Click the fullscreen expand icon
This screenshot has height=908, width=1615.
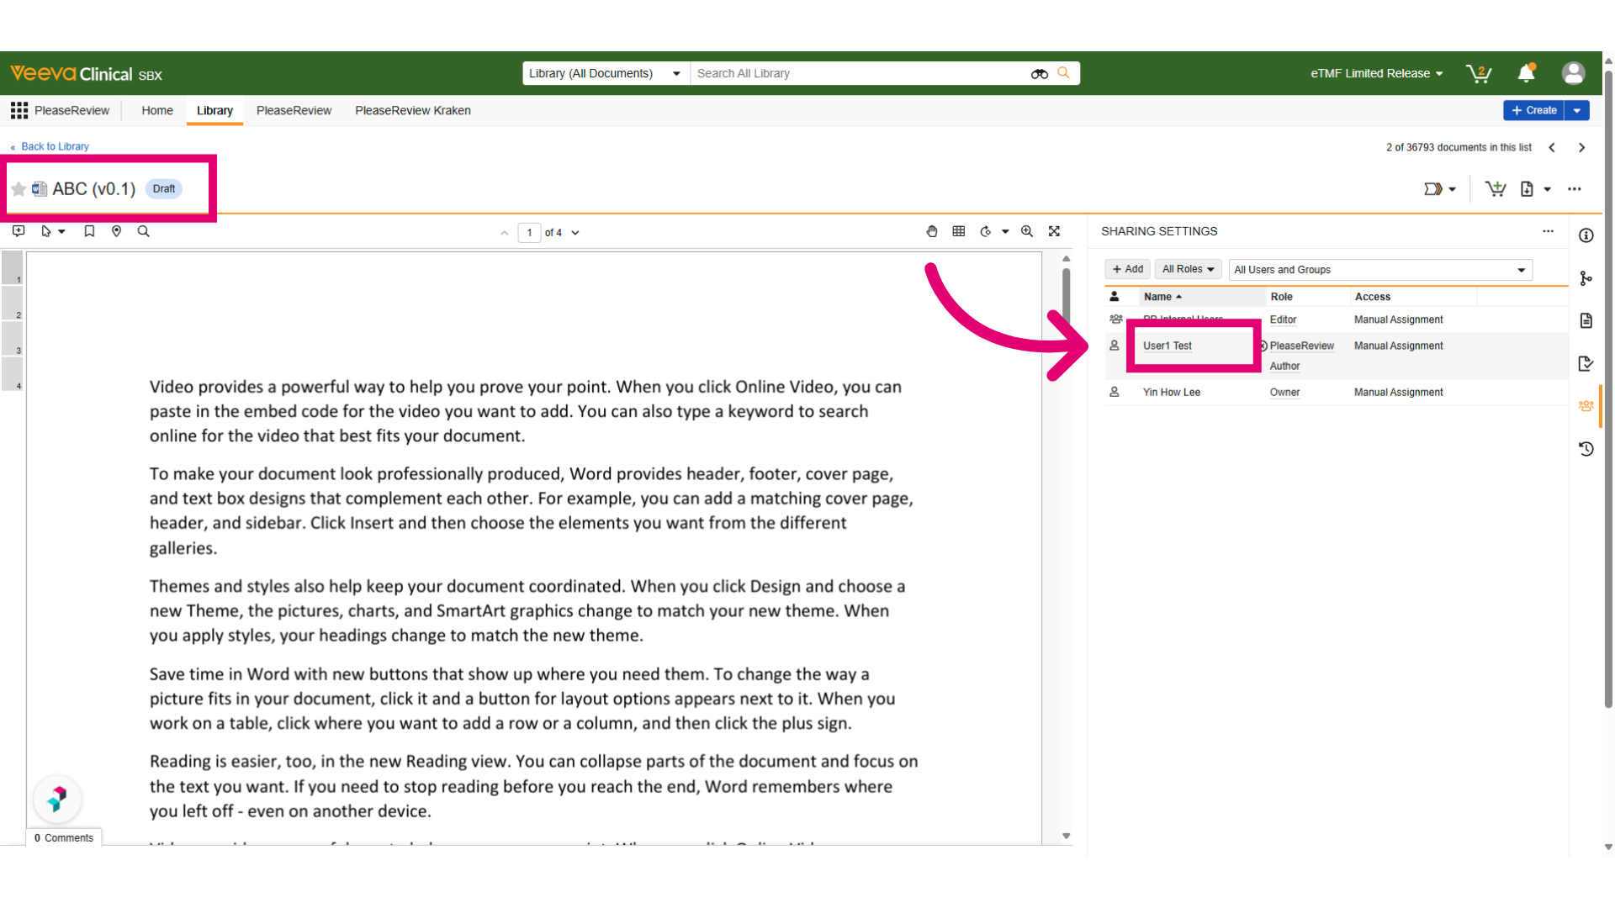tap(1054, 231)
